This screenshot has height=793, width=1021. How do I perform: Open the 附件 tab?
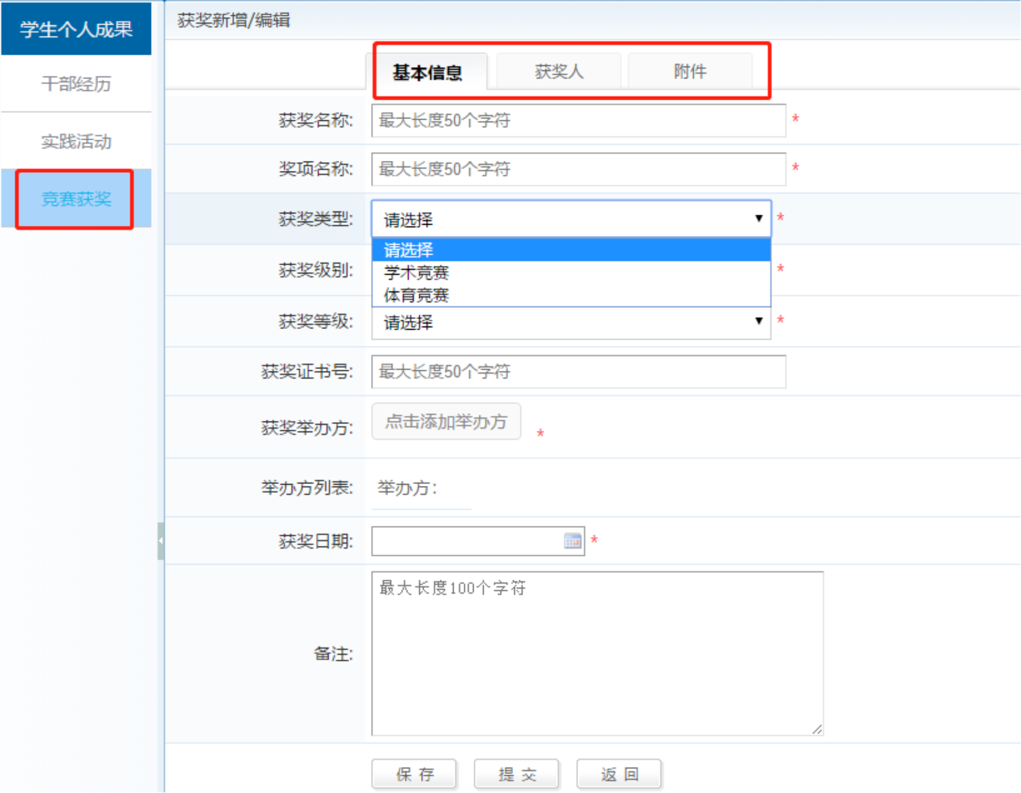click(690, 72)
